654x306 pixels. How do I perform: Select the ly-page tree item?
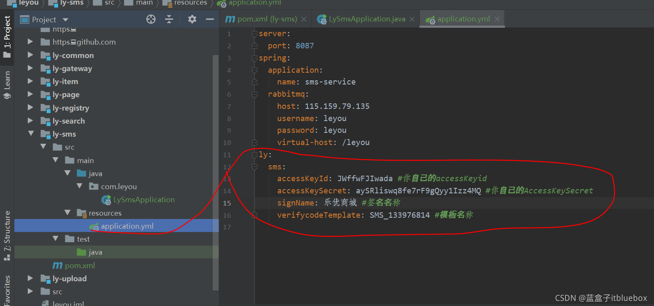click(66, 95)
